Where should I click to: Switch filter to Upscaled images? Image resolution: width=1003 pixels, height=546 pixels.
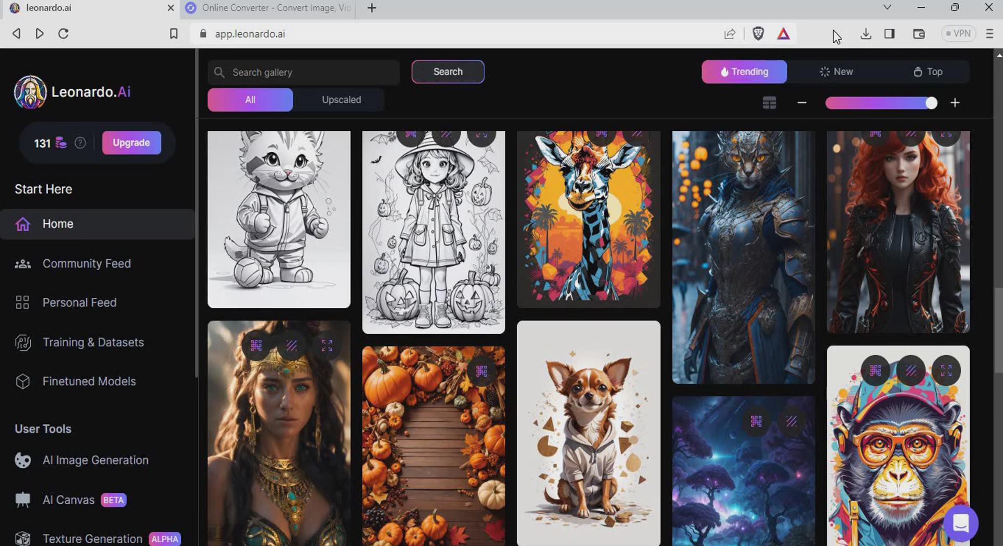pyautogui.click(x=341, y=100)
